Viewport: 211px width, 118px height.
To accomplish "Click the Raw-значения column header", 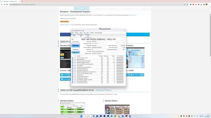I will point(120,56).
